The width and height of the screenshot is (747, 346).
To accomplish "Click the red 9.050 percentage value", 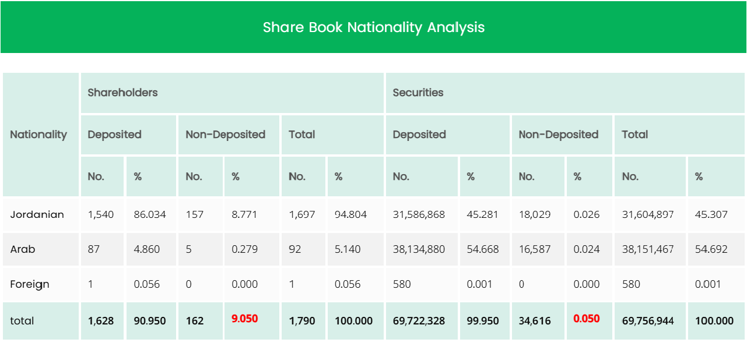I will pos(244,319).
